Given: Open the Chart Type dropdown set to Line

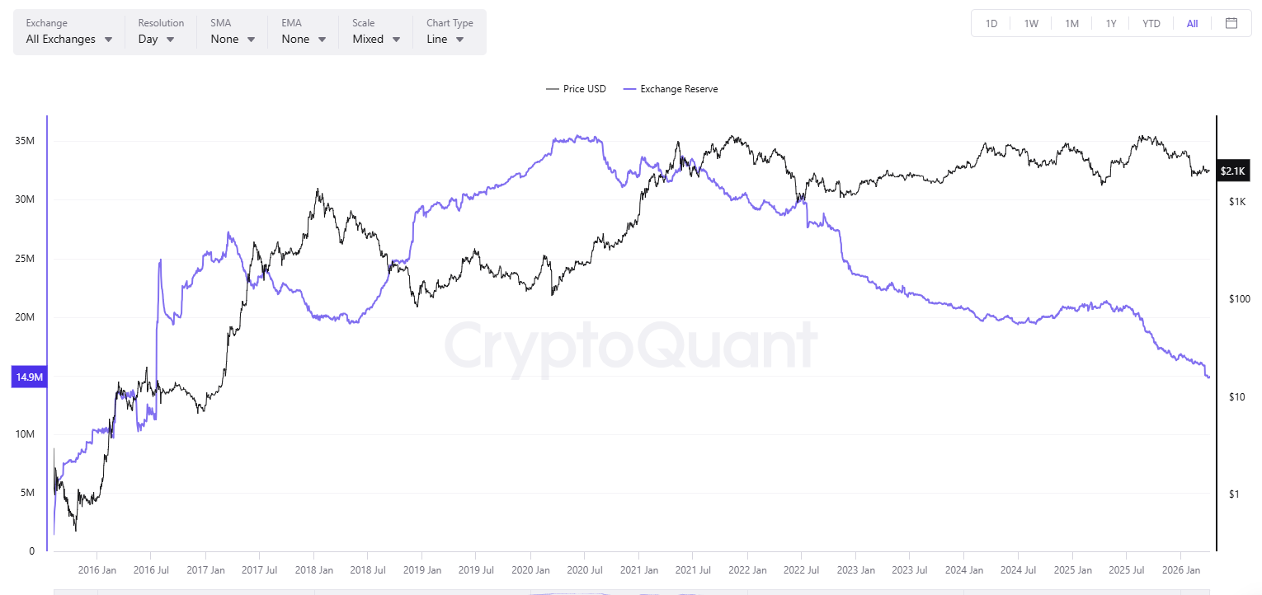Looking at the screenshot, I should point(445,39).
